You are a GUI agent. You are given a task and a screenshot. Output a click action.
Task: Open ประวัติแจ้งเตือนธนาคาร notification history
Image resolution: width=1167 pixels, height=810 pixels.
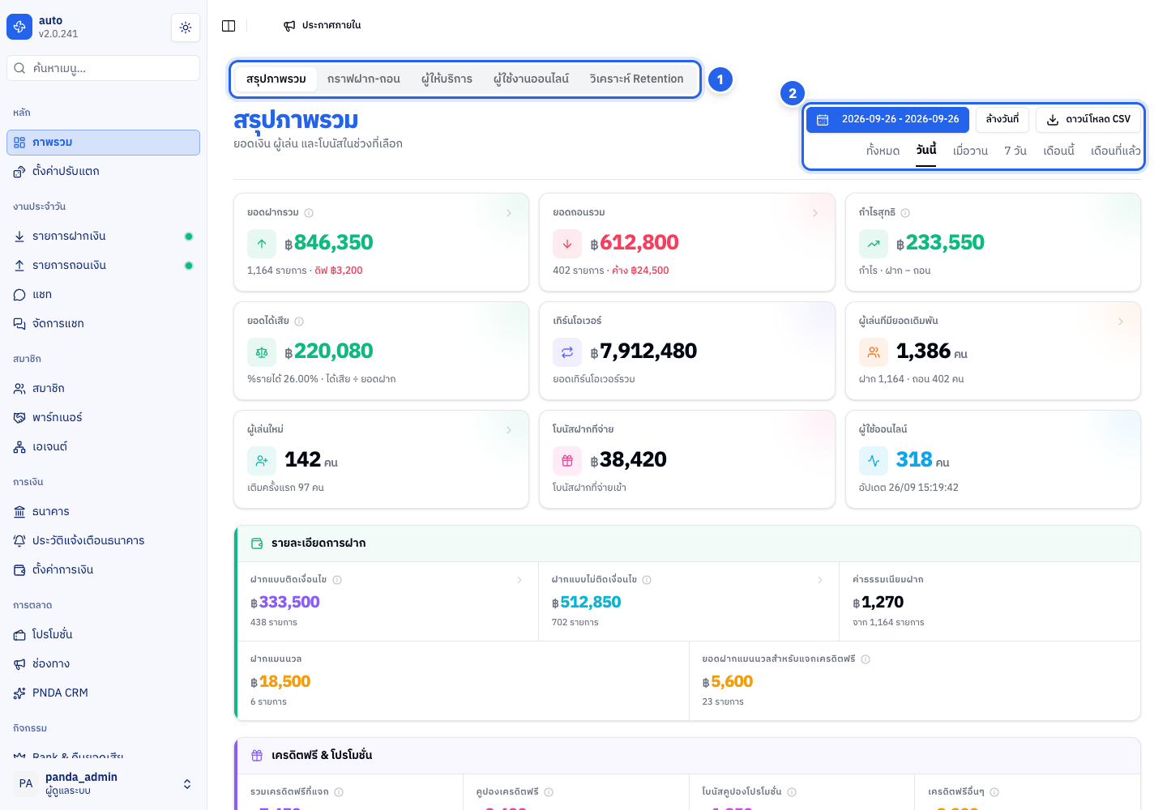(x=104, y=541)
